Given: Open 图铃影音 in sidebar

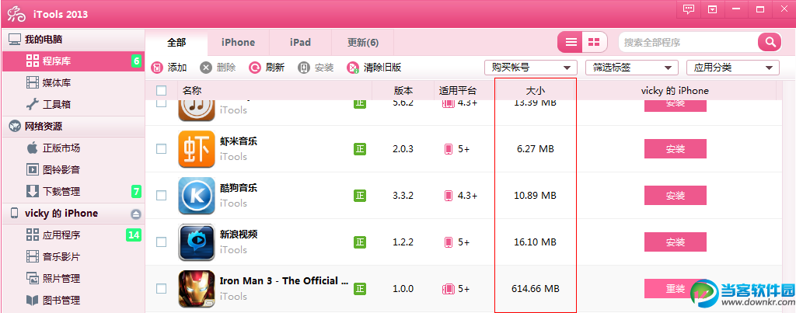Looking at the screenshot, I should point(72,170).
